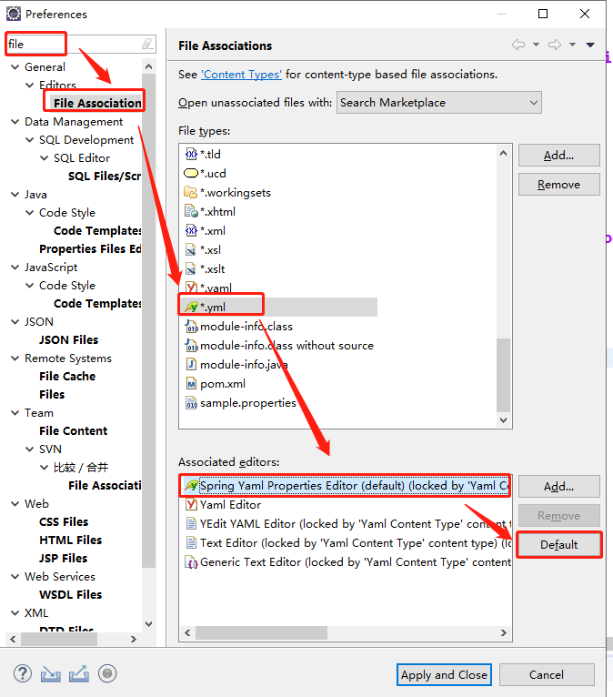Click Remove button for file types

click(x=558, y=184)
